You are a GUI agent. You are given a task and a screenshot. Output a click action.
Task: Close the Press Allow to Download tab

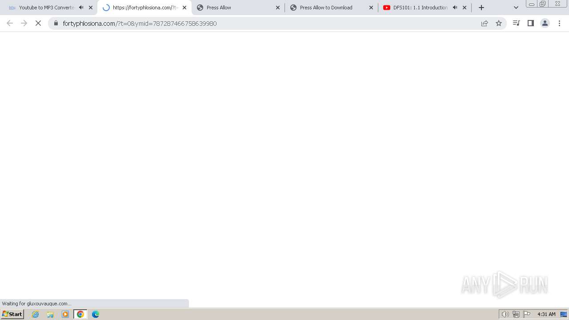point(371,8)
